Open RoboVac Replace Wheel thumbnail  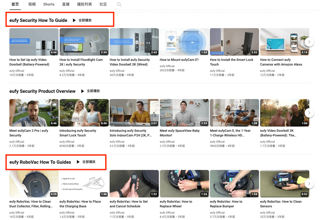(184, 184)
